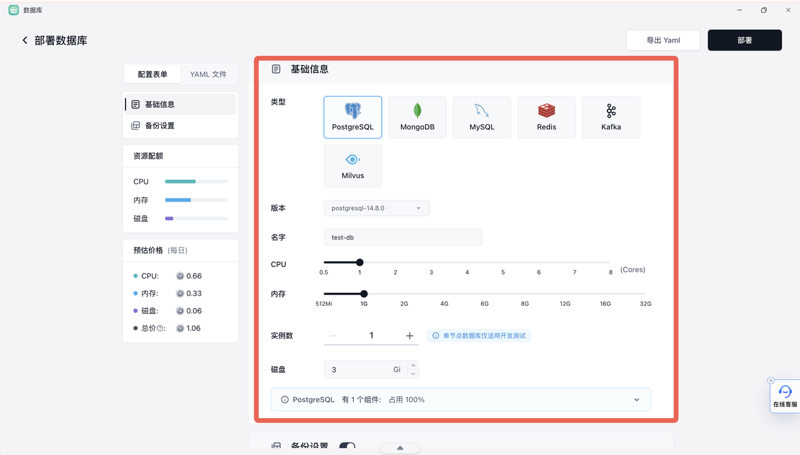Switch to the YAML 文件 tab
Viewport: 800px width, 455px height.
click(x=208, y=74)
